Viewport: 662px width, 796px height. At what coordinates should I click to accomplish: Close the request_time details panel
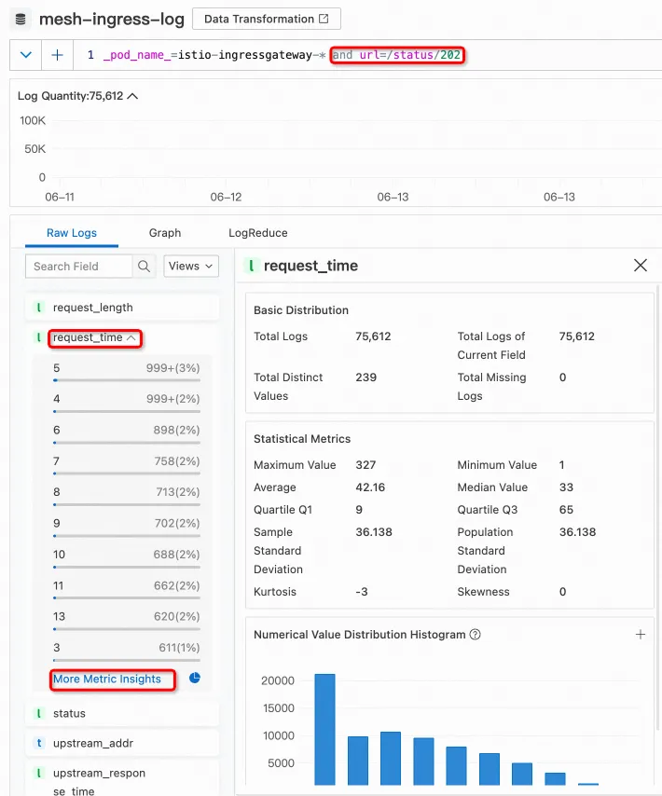point(641,265)
